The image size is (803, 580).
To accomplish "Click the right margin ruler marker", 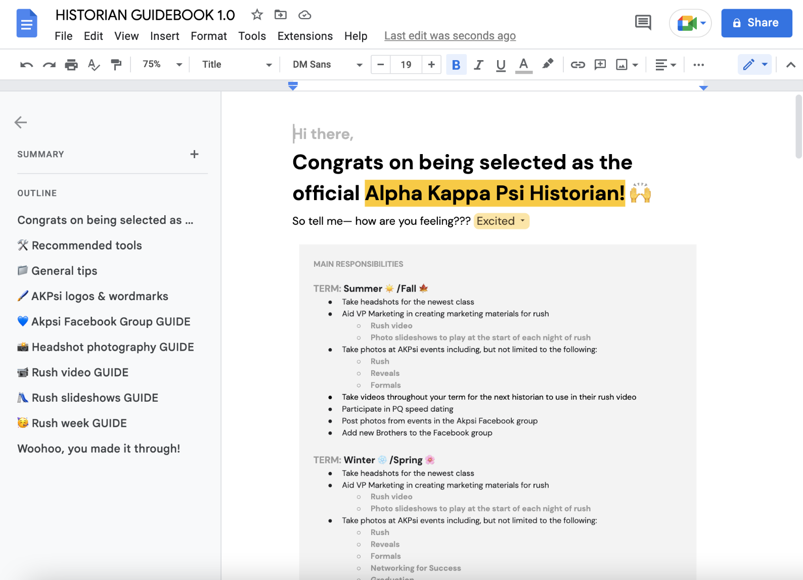I will (703, 88).
